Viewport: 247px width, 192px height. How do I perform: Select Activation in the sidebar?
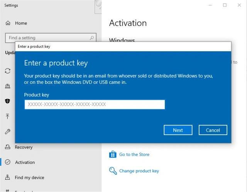click(25, 162)
